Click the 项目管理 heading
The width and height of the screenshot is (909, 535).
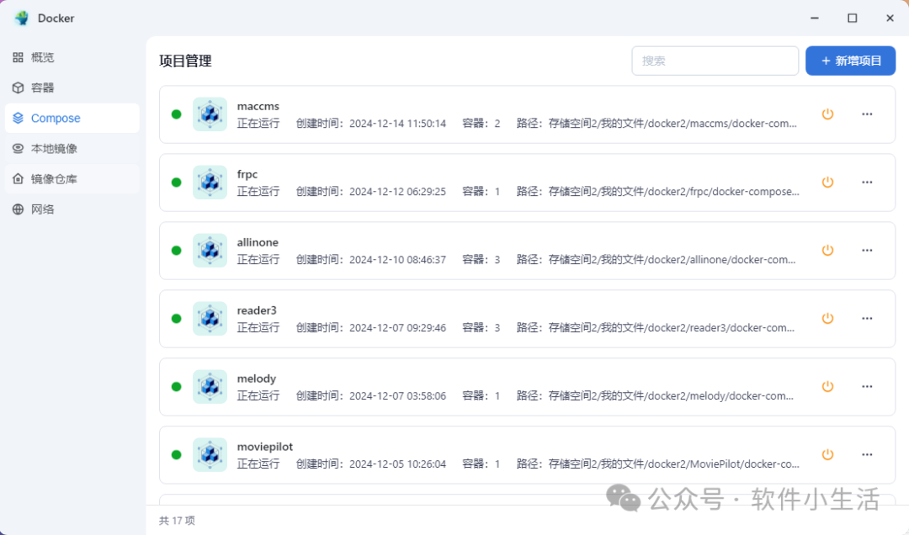click(185, 61)
